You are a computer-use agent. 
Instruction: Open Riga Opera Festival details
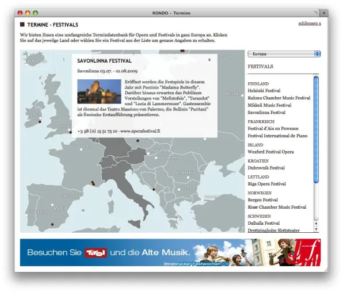[266, 184]
